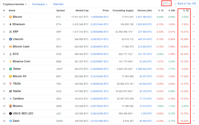Click the Bitcoin Cash logo icon
The image size is (199, 125).
pos(10,47)
